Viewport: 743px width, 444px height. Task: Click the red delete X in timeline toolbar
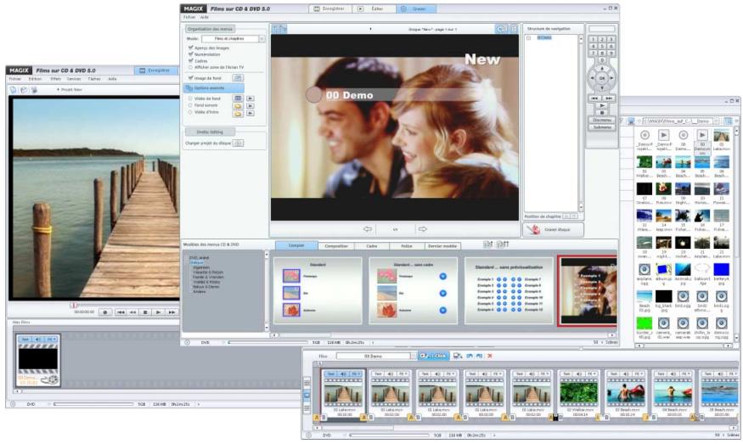[490, 356]
